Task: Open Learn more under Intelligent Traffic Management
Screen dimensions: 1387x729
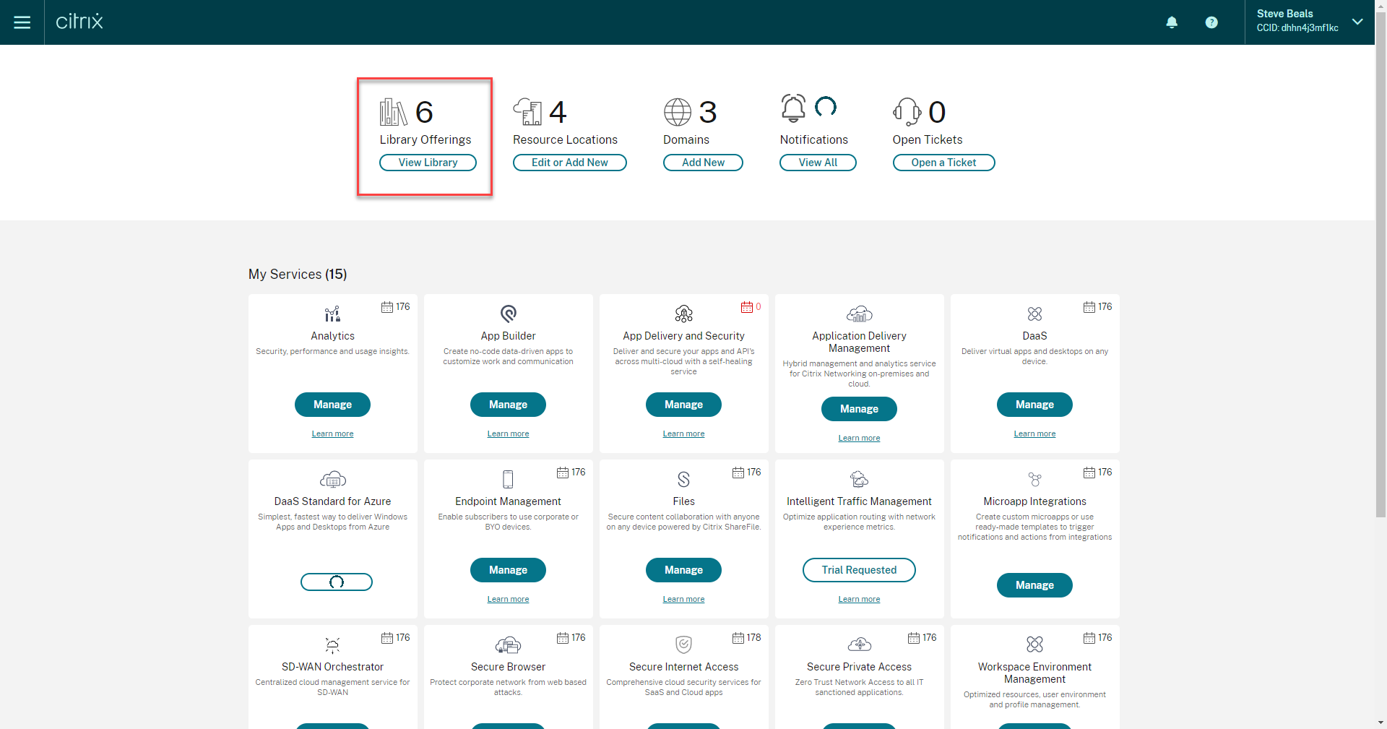Action: click(859, 600)
